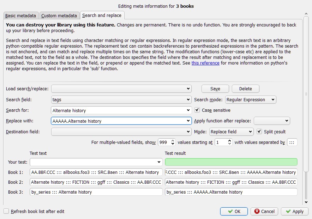Open 'this reference' regex documentation link

tap(205, 63)
